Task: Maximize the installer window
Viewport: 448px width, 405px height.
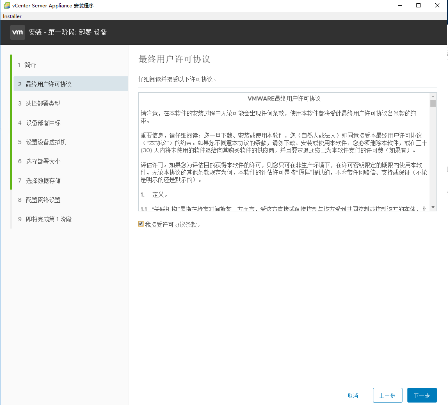Action: coord(418,5)
